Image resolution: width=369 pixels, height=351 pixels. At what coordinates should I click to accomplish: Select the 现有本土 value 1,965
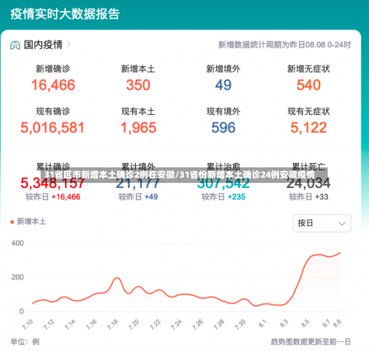pyautogui.click(x=138, y=128)
